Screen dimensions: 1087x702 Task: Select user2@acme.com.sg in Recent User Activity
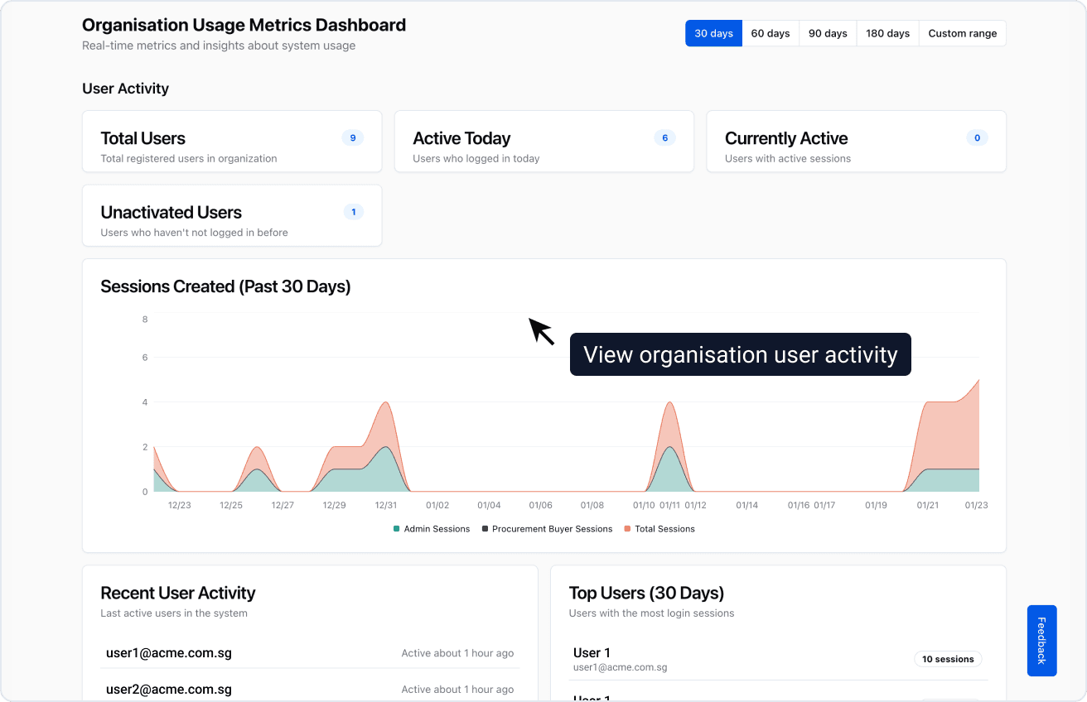pos(169,690)
